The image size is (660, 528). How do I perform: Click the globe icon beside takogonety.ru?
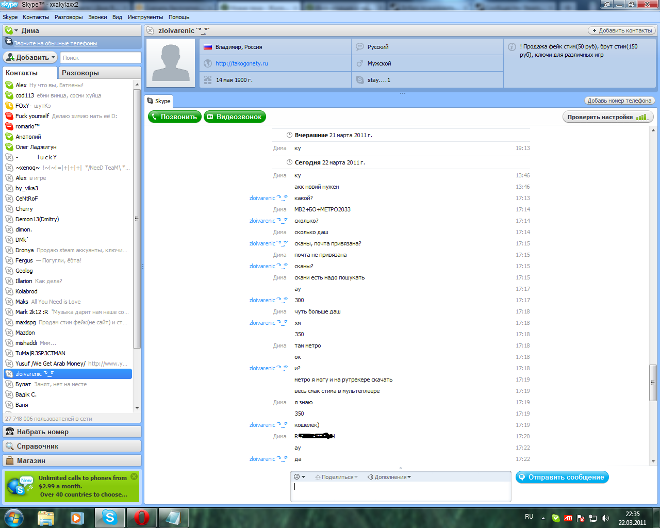click(208, 63)
